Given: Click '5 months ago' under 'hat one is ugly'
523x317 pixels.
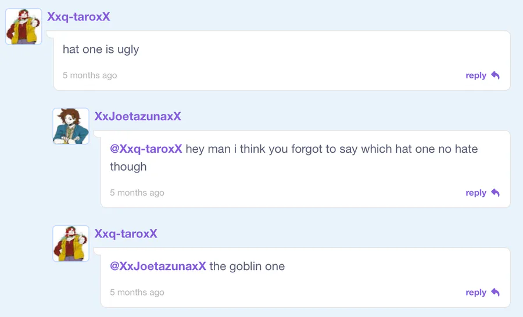Looking at the screenshot, I should pyautogui.click(x=89, y=75).
